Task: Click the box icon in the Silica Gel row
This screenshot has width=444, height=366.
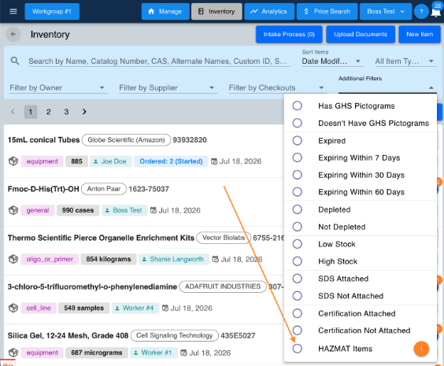Action: coord(13,353)
